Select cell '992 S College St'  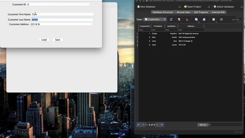[x=191, y=41]
